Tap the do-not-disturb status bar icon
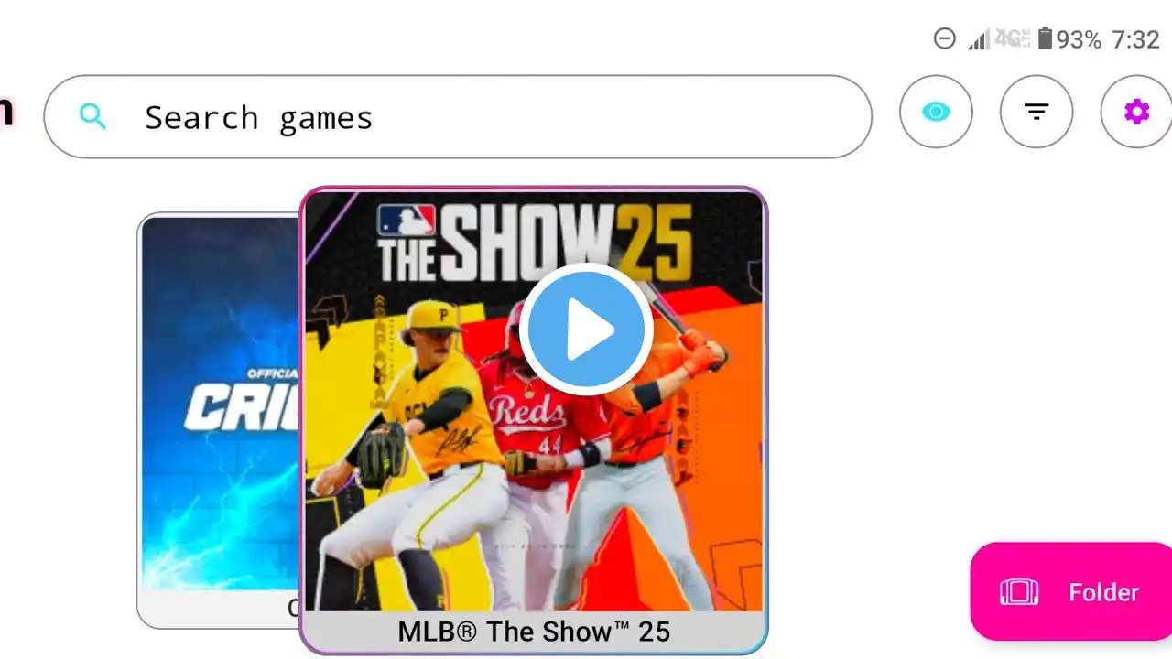1172x659 pixels. (944, 38)
